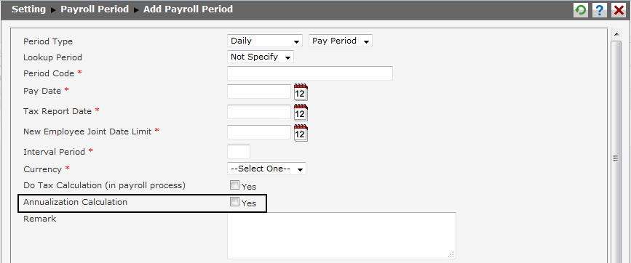Click into the Period Code text field
631x263 pixels.
(310, 73)
